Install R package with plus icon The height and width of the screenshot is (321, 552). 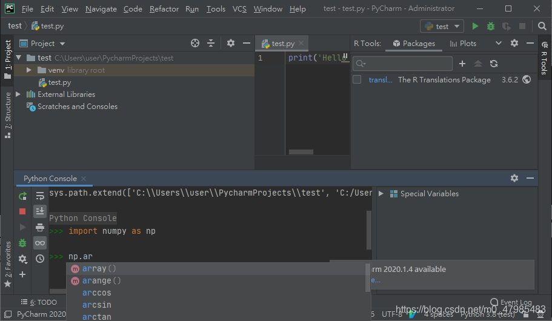pos(462,64)
